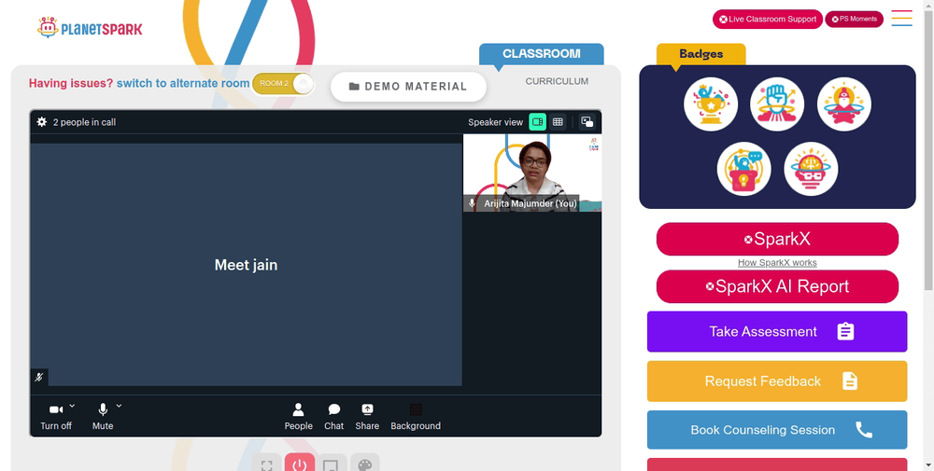
Task: Select the brain with glasses badge
Action: pos(811,169)
